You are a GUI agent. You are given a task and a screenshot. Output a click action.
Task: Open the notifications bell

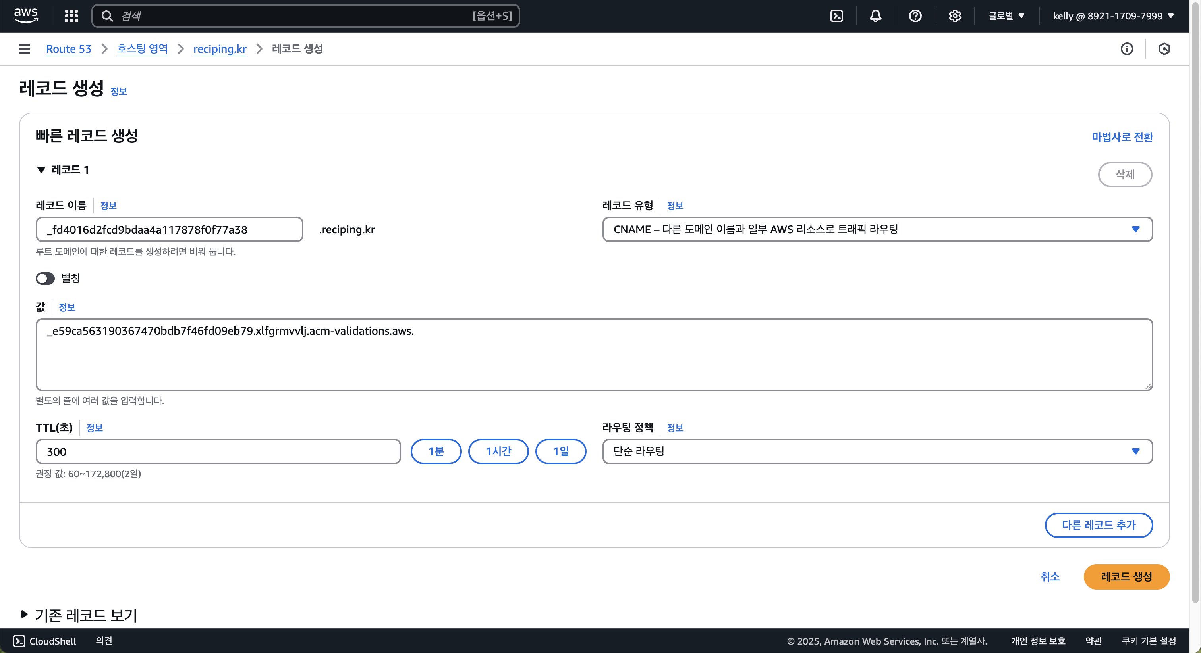point(876,16)
